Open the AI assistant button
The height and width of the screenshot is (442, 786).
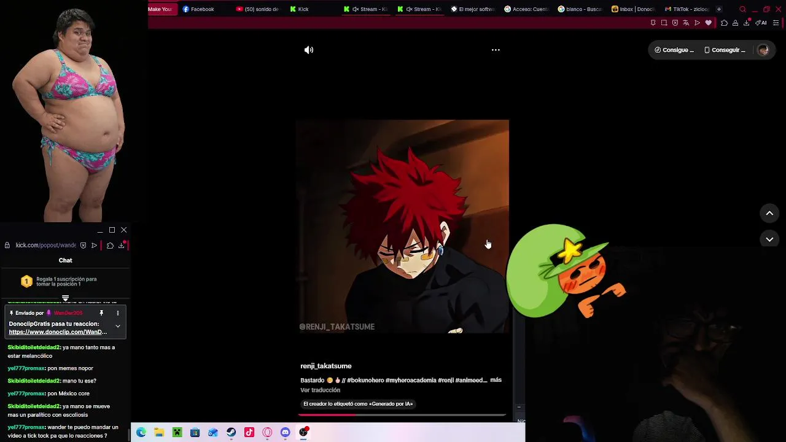[x=761, y=23]
